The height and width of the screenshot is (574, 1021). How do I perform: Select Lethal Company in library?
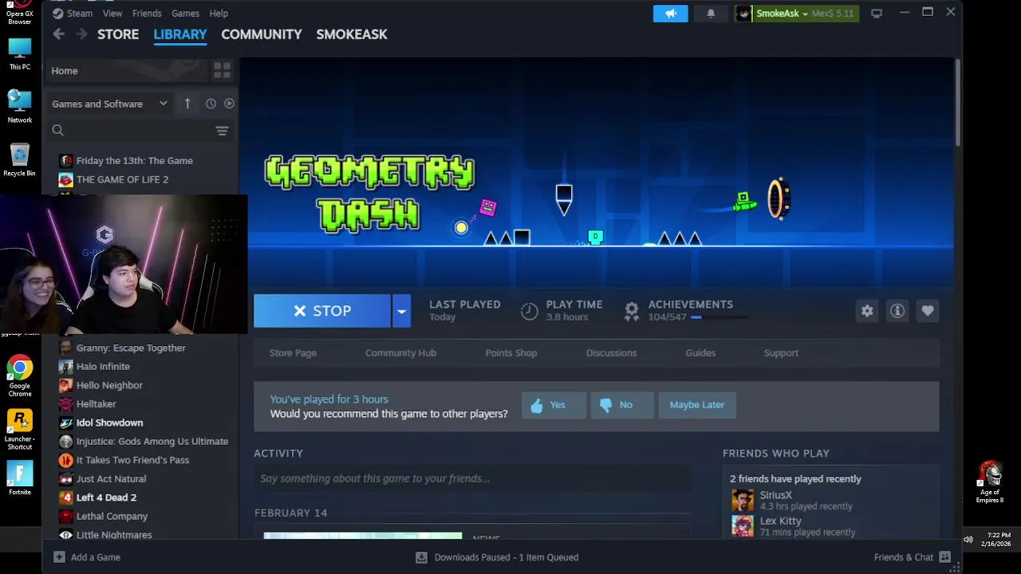[x=112, y=516]
